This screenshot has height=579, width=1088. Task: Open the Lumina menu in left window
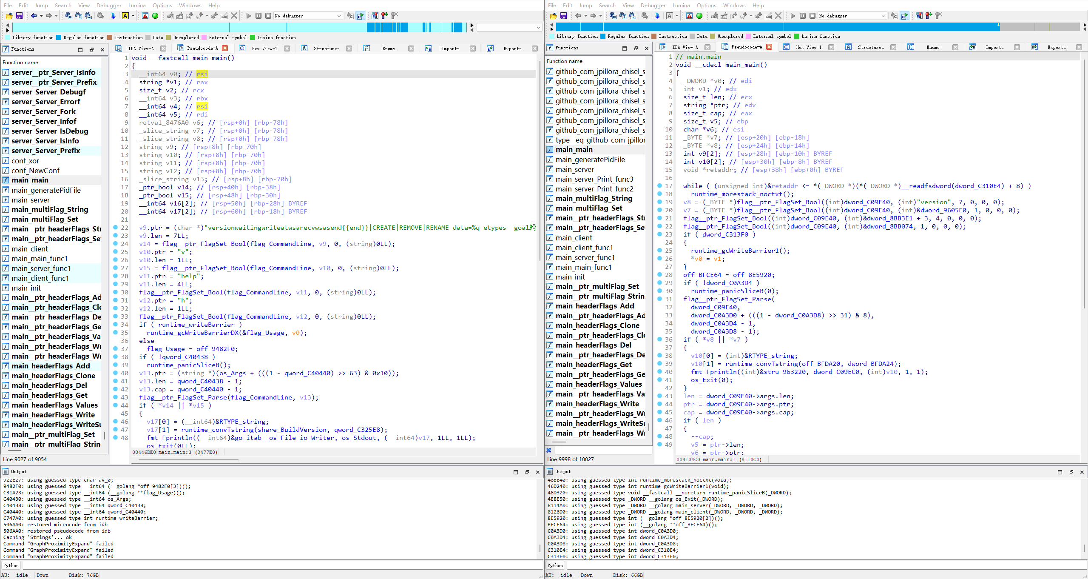137,5
